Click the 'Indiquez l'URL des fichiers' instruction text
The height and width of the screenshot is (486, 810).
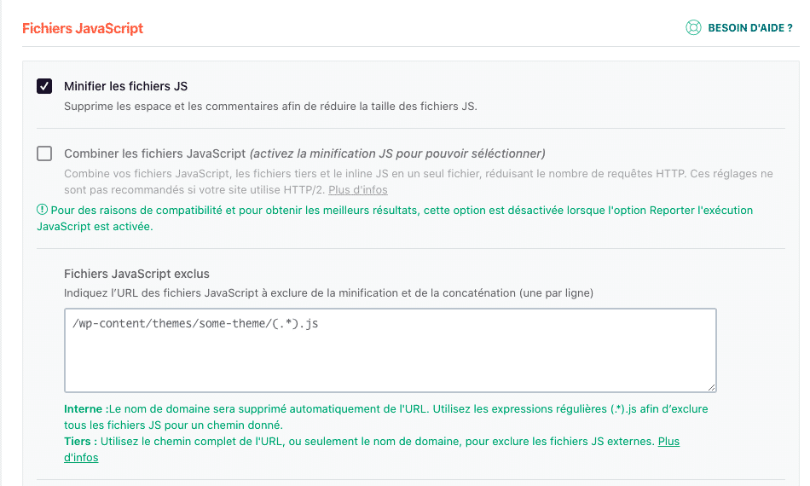point(328,292)
